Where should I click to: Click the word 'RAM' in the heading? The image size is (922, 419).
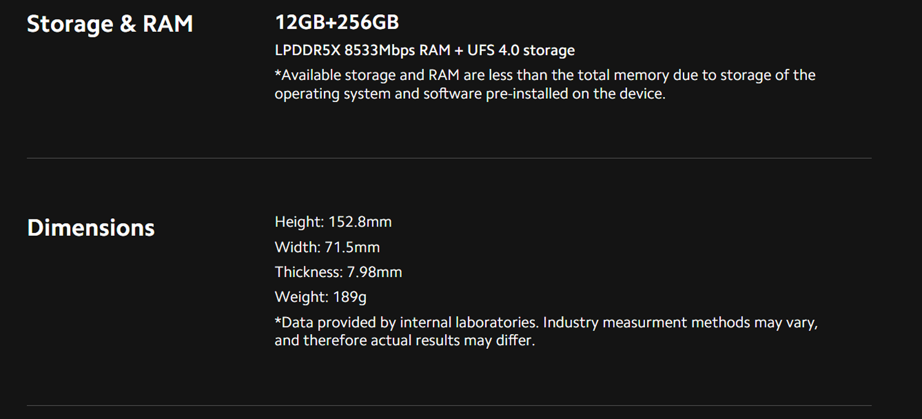click(168, 24)
